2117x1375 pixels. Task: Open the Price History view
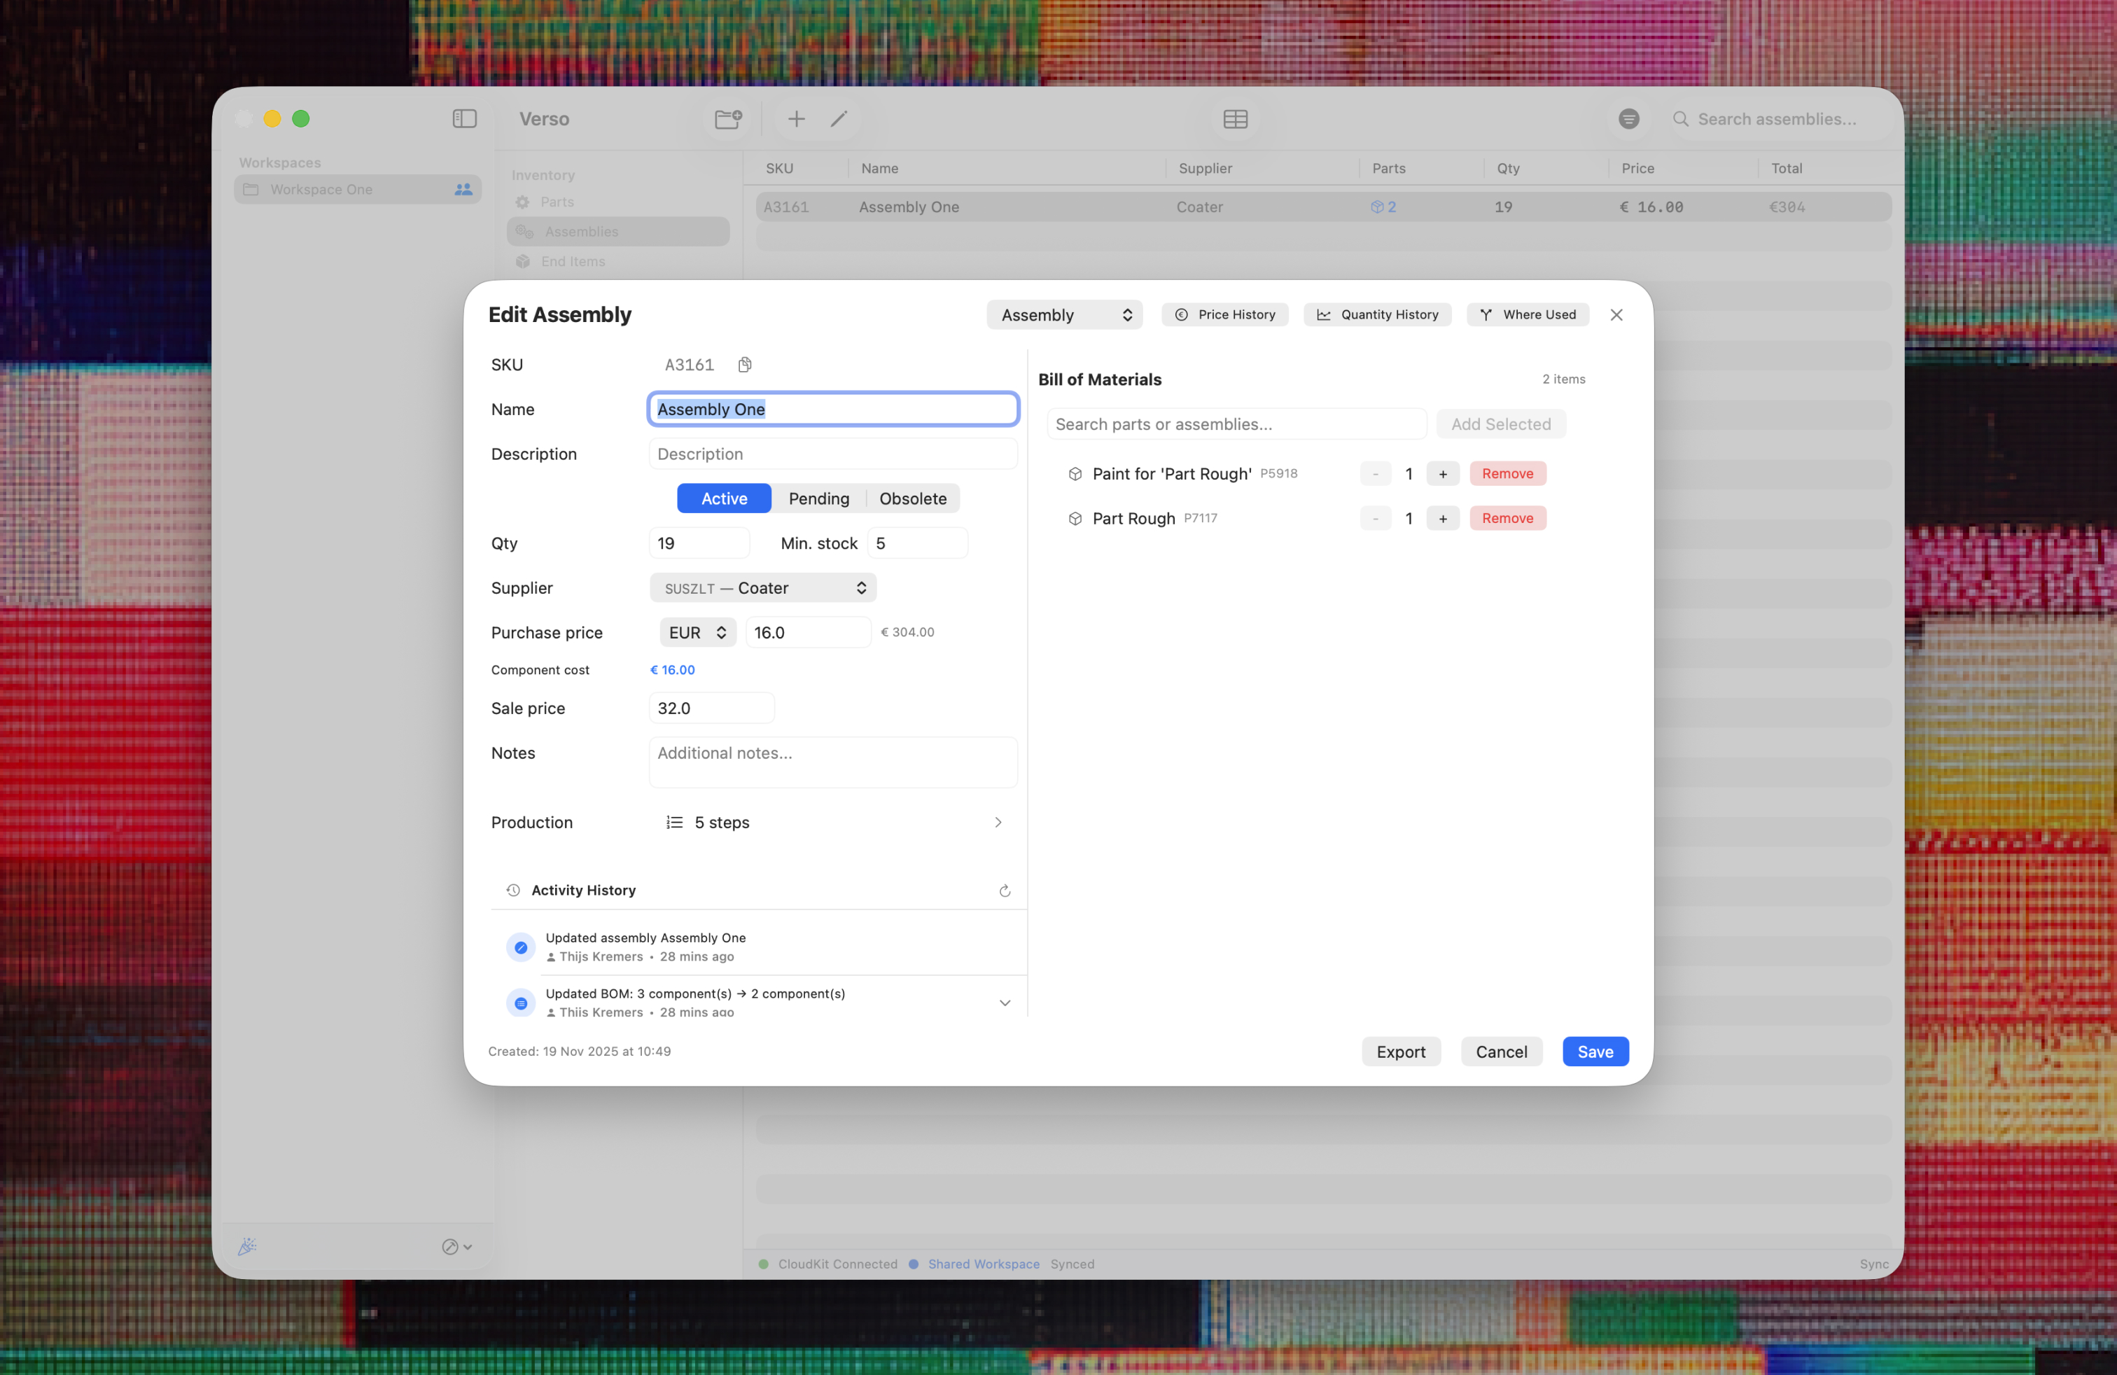[x=1224, y=315]
